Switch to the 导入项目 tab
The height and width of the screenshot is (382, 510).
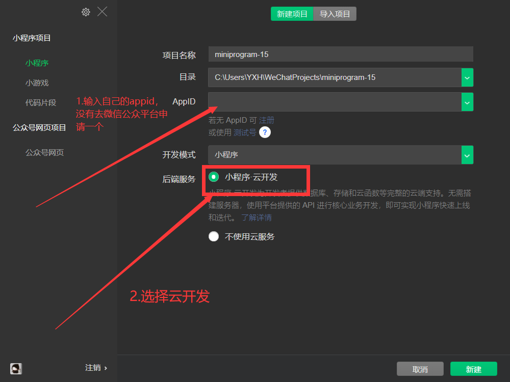pos(335,14)
